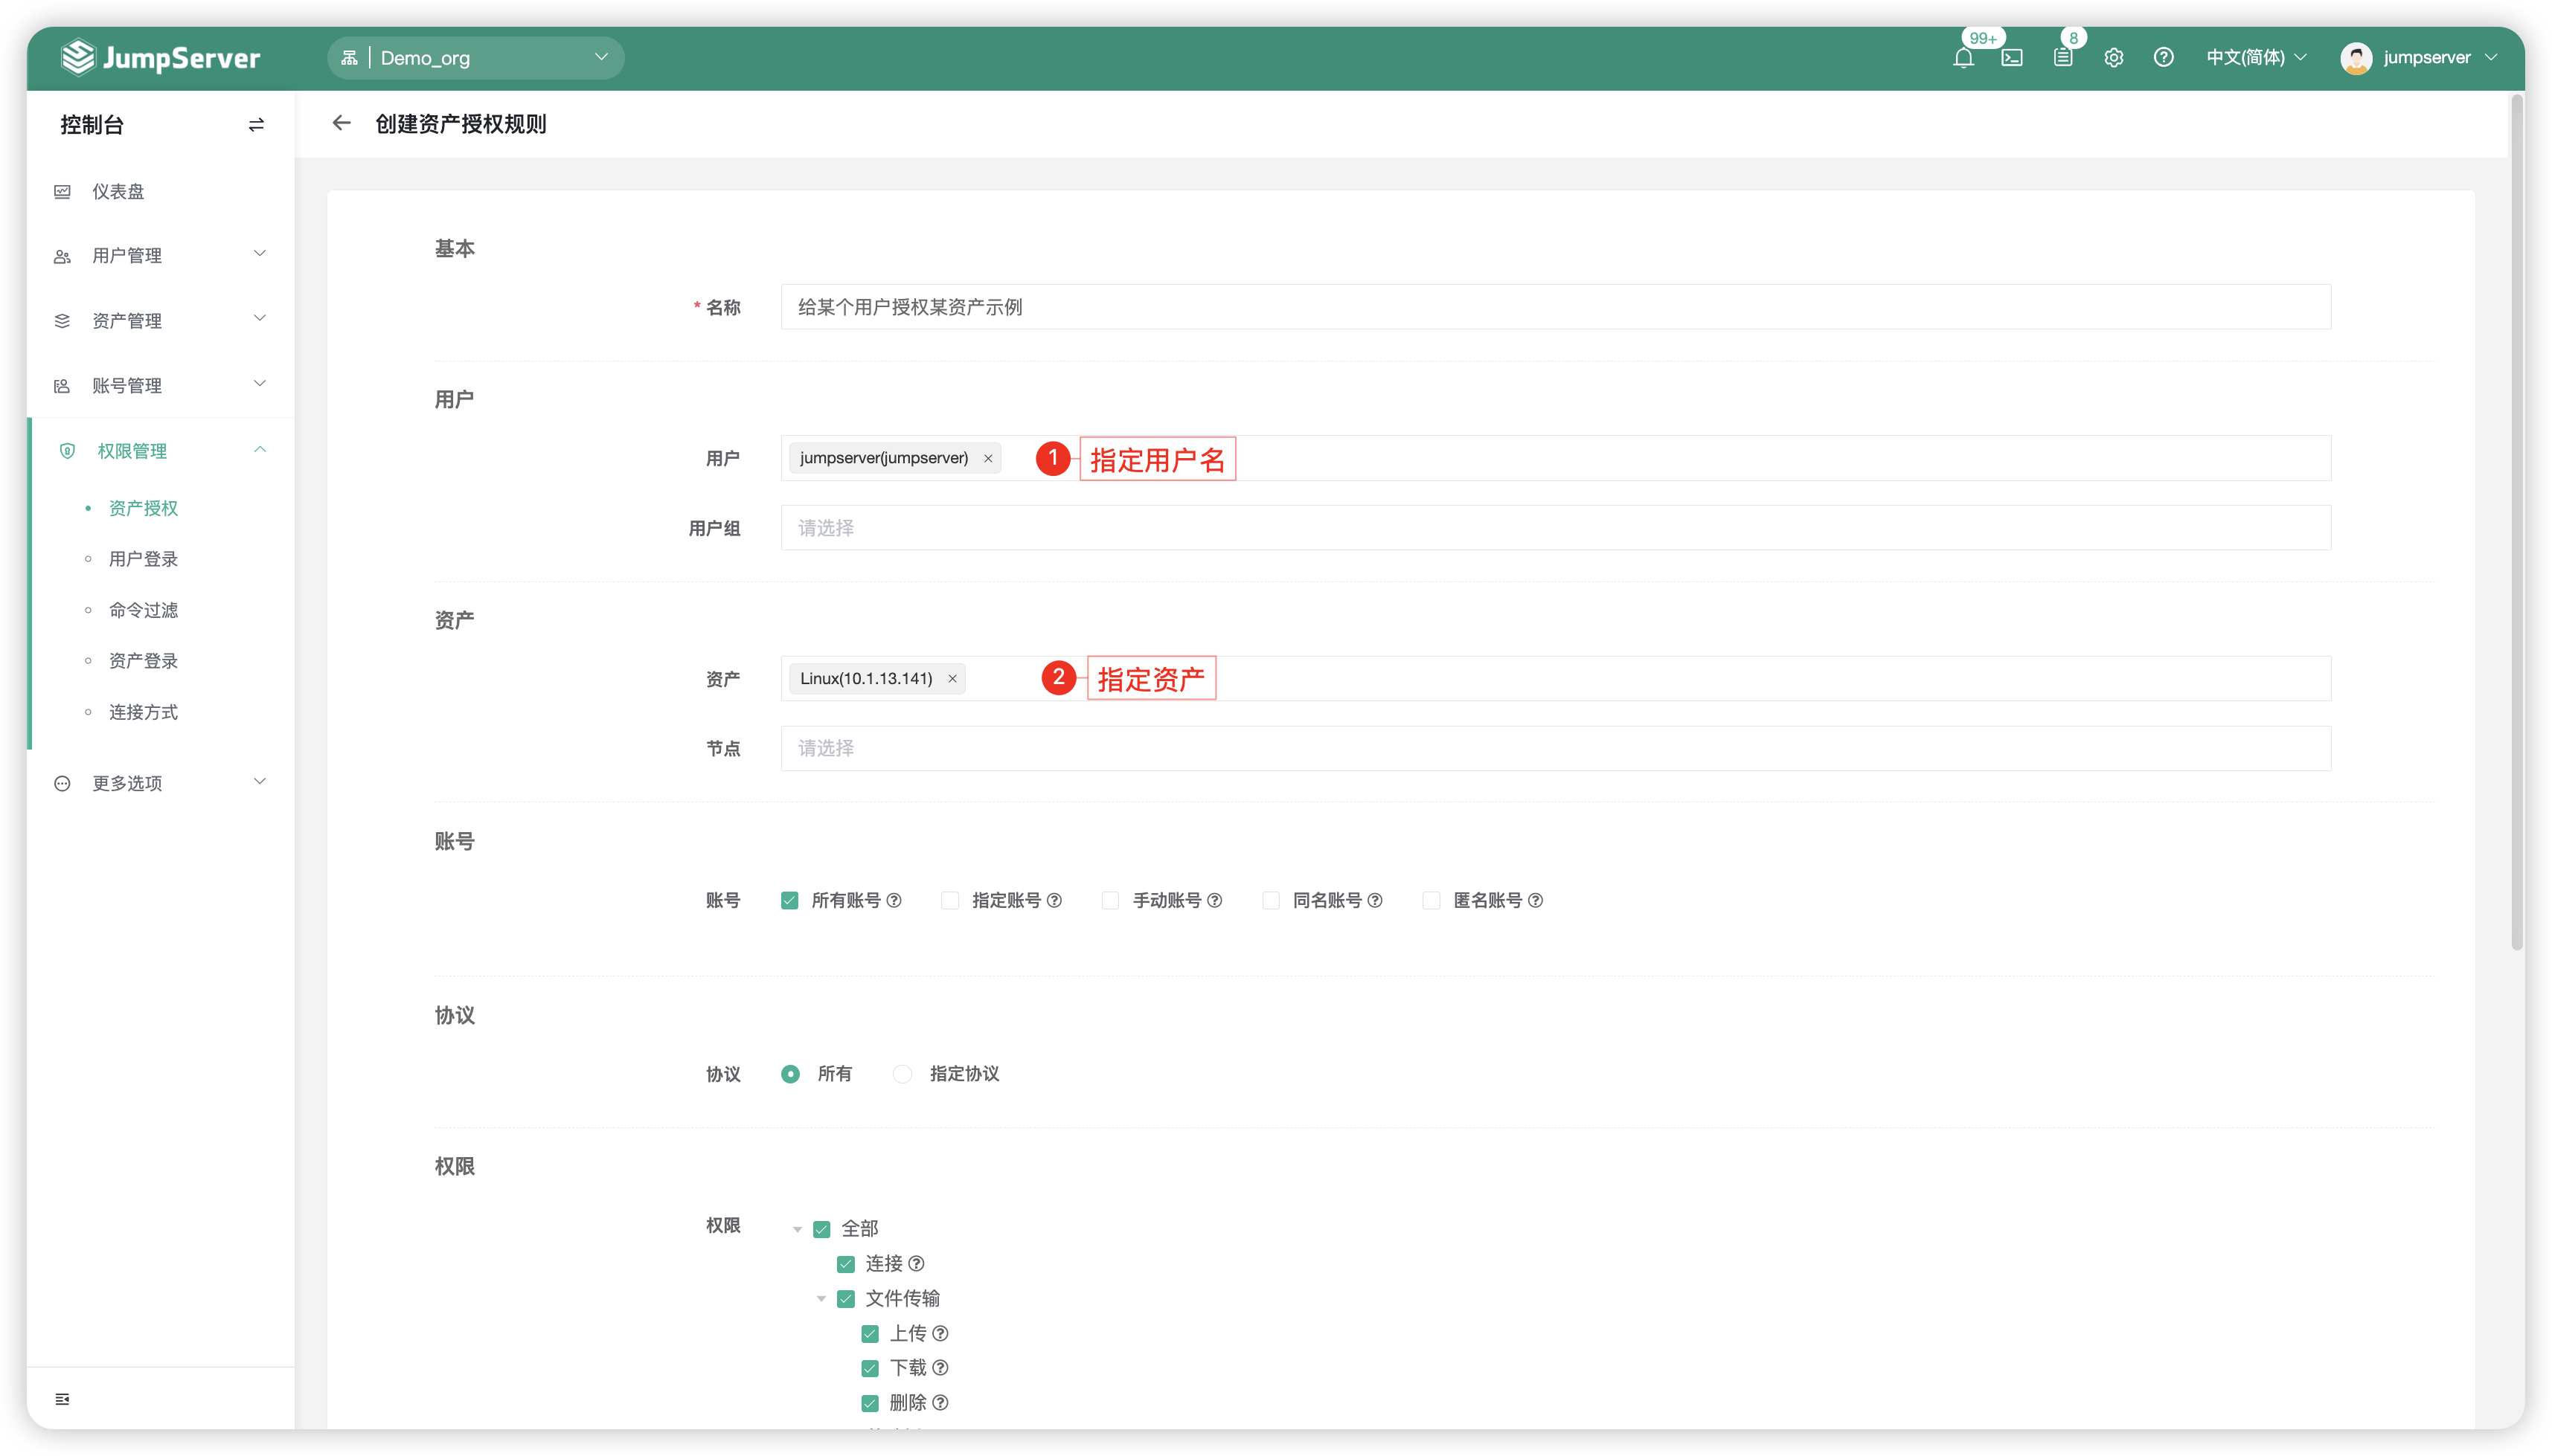Expand the 更多选项 sidebar menu
The height and width of the screenshot is (1456, 2552).
[x=160, y=782]
